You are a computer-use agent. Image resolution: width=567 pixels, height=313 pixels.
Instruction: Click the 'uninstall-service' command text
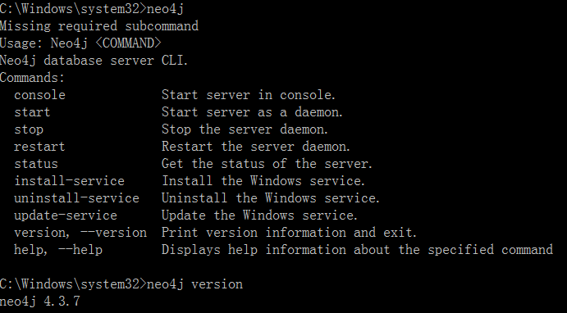(x=76, y=198)
